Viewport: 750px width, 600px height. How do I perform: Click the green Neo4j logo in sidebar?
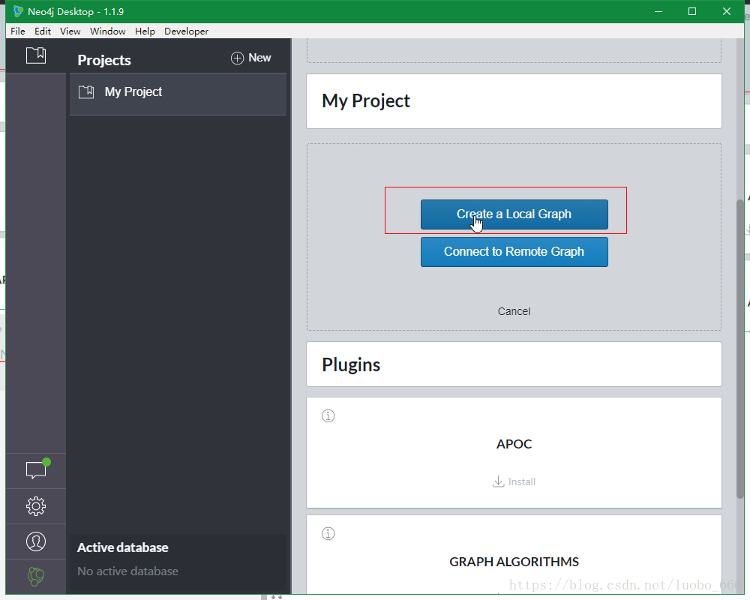pos(36,577)
